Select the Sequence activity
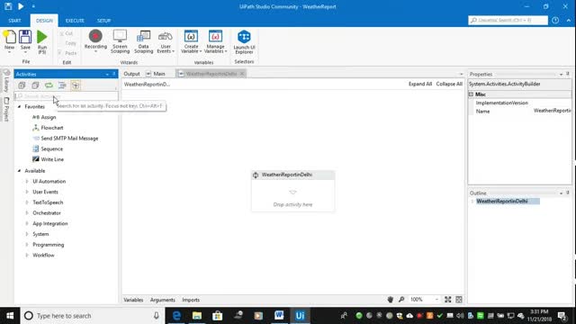The width and height of the screenshot is (576, 324). (48, 149)
